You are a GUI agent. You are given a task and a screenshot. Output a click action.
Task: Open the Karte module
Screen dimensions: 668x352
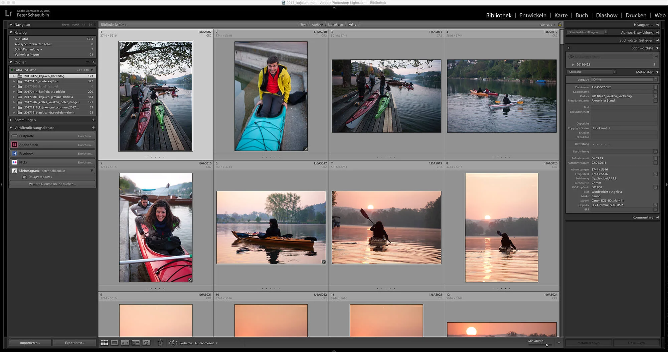click(561, 15)
